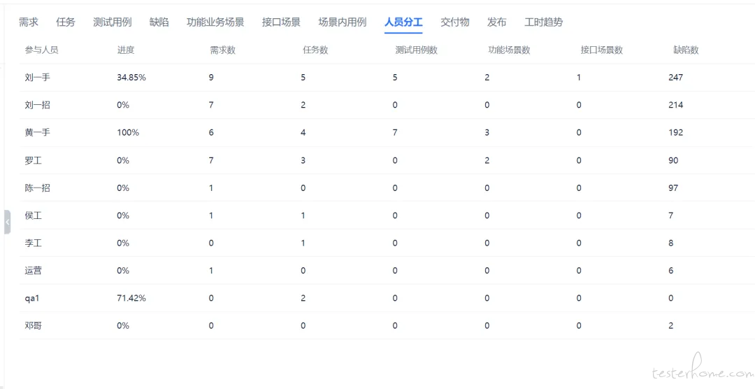Open the 功能业务场景 tab
This screenshot has width=755, height=389.
(x=215, y=22)
